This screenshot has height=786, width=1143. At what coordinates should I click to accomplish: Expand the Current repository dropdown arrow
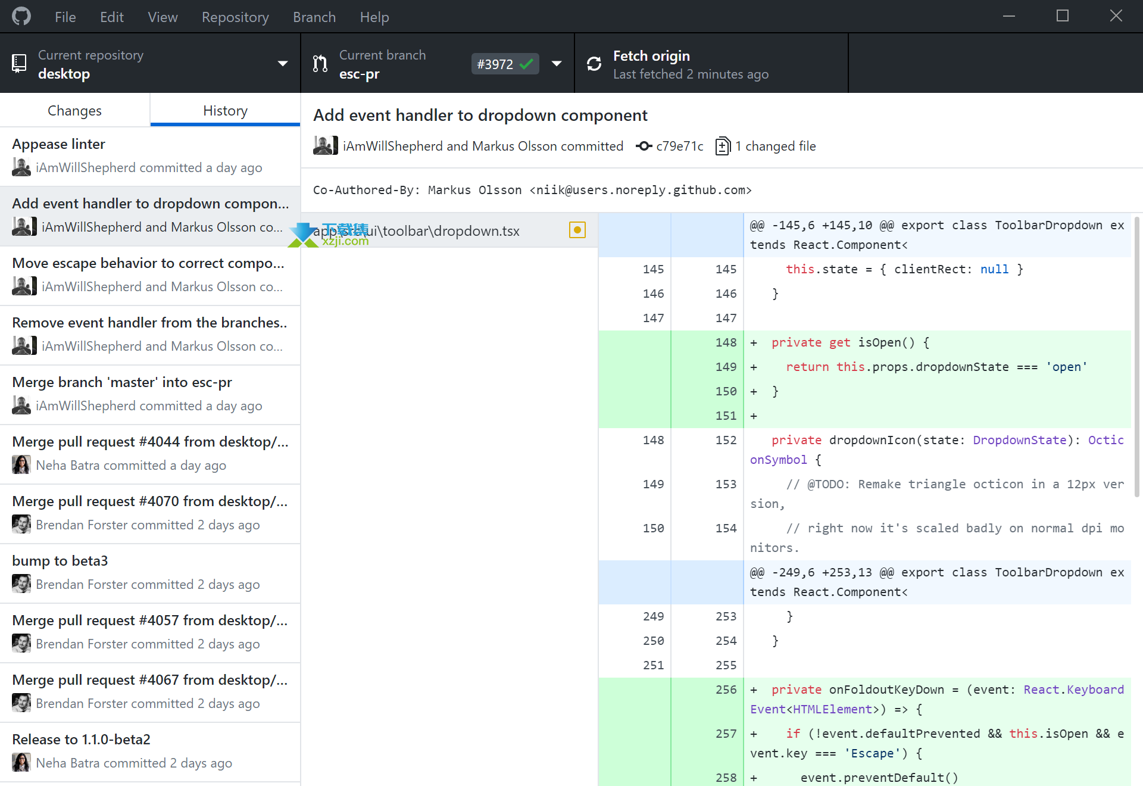pos(282,64)
